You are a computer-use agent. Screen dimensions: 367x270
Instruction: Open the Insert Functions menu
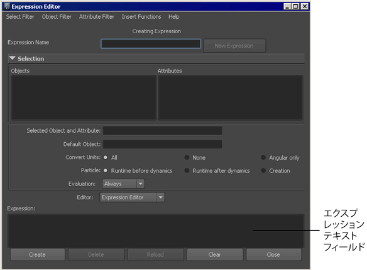click(x=141, y=17)
